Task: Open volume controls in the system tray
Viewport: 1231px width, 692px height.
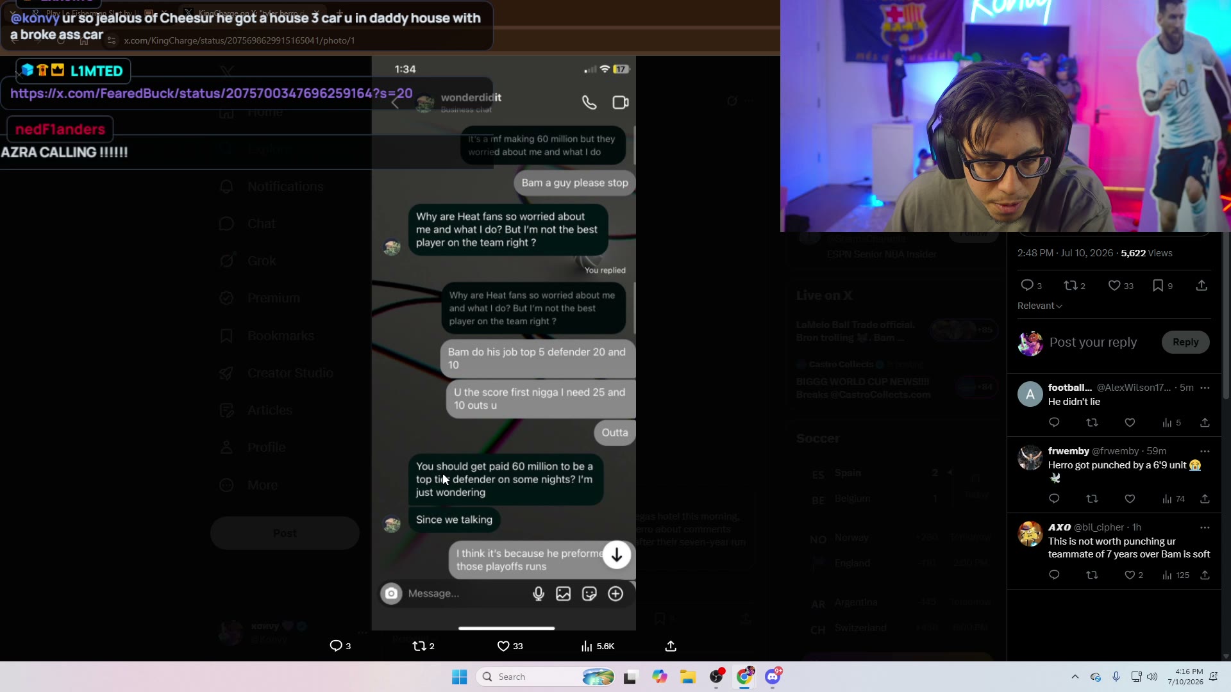Action: coord(1152,677)
